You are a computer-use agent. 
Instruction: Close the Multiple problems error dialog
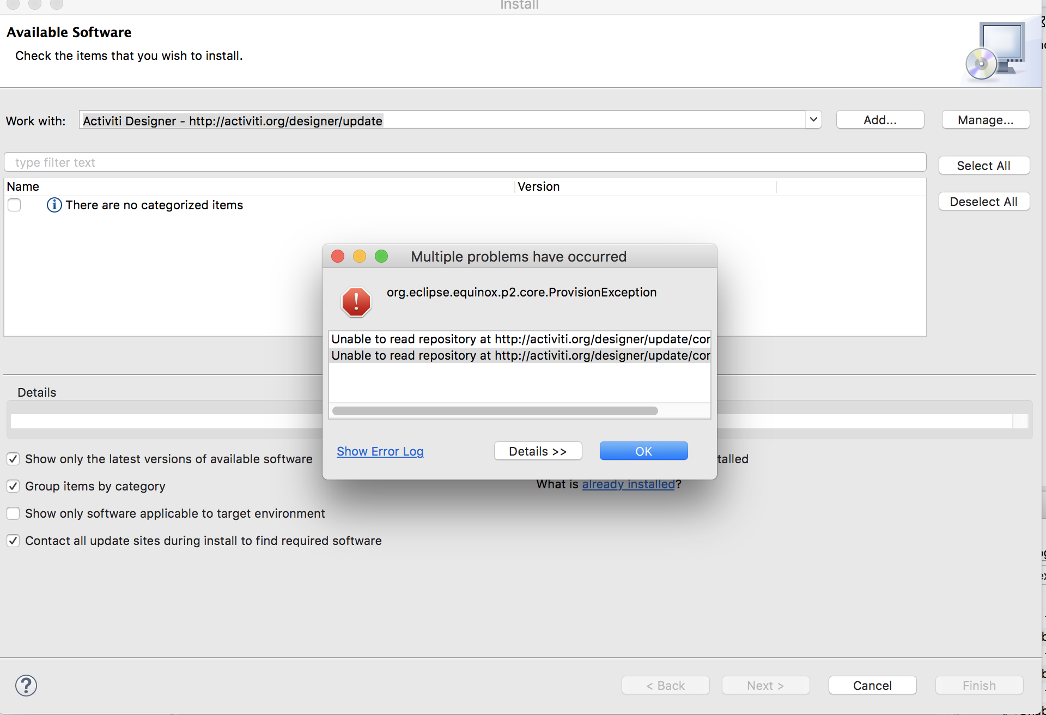tap(338, 256)
